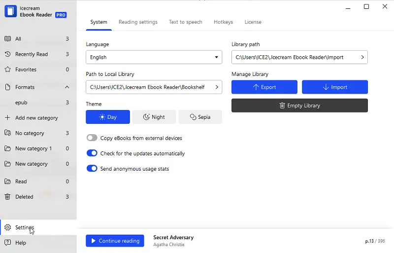
Task: Maximize the application window
Action: point(366,6)
